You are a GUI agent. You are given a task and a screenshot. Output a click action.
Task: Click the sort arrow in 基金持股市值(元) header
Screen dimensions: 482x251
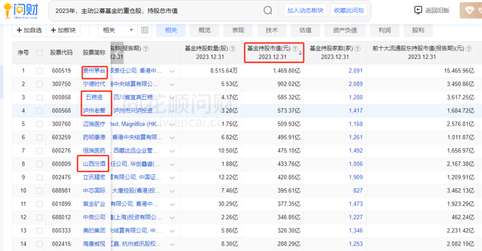pos(300,53)
